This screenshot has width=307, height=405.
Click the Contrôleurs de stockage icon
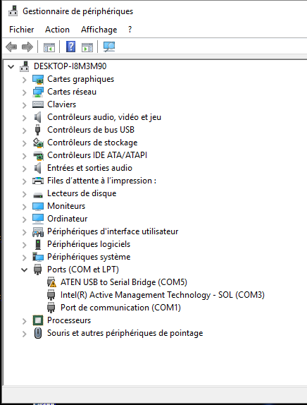click(38, 143)
